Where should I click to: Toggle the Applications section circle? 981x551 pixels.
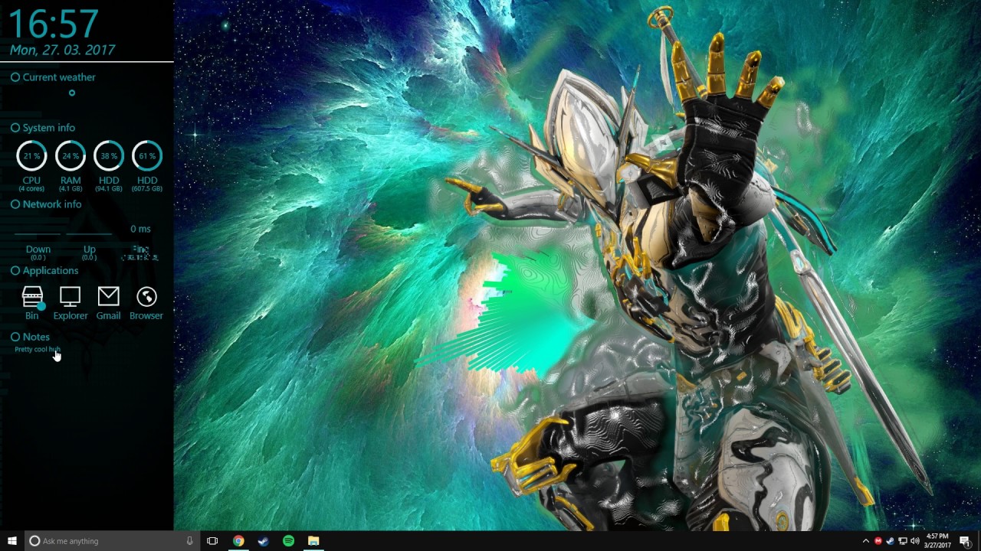tap(15, 271)
